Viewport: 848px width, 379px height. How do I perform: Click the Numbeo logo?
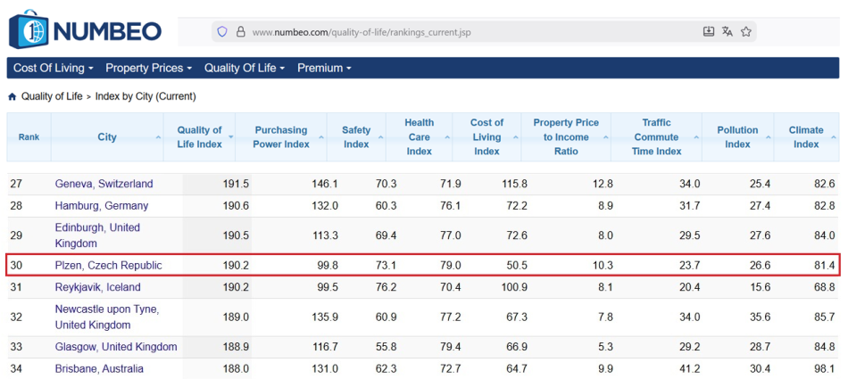86,29
